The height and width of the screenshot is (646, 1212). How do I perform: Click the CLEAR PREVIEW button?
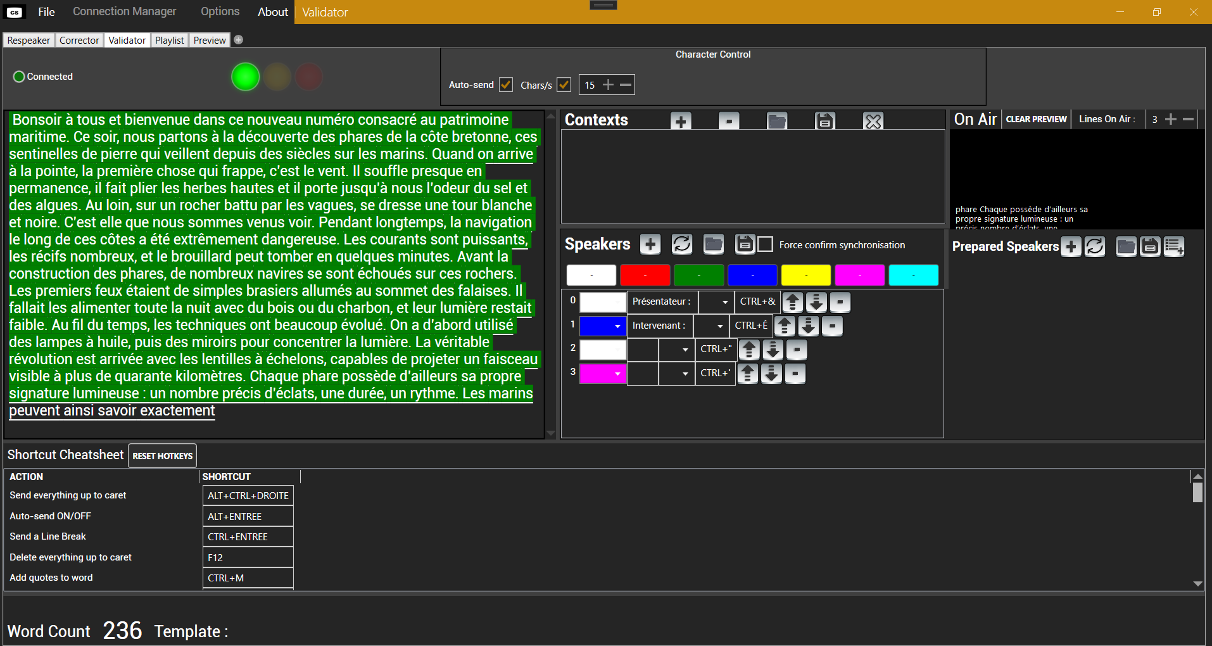(1036, 119)
